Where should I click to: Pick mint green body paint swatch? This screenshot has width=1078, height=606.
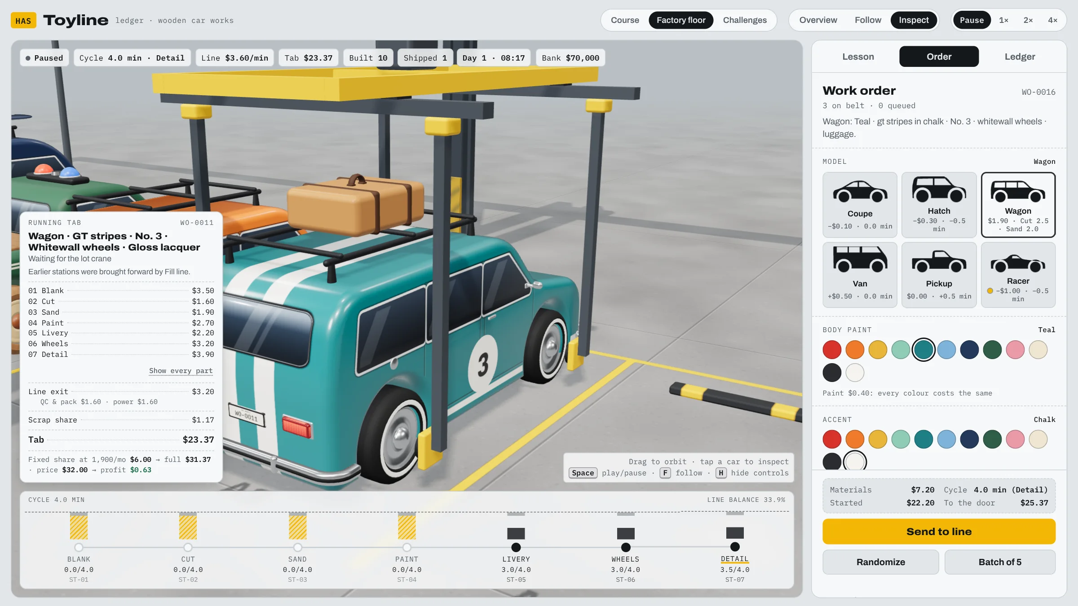pyautogui.click(x=901, y=350)
